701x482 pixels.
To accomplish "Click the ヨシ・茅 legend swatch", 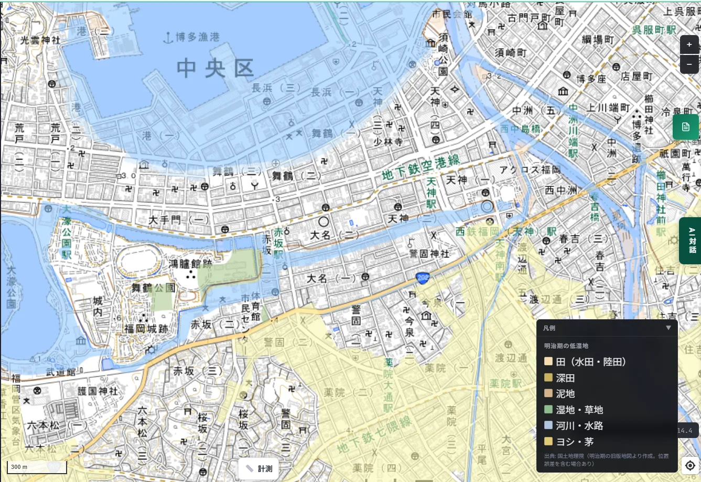I will pos(548,441).
